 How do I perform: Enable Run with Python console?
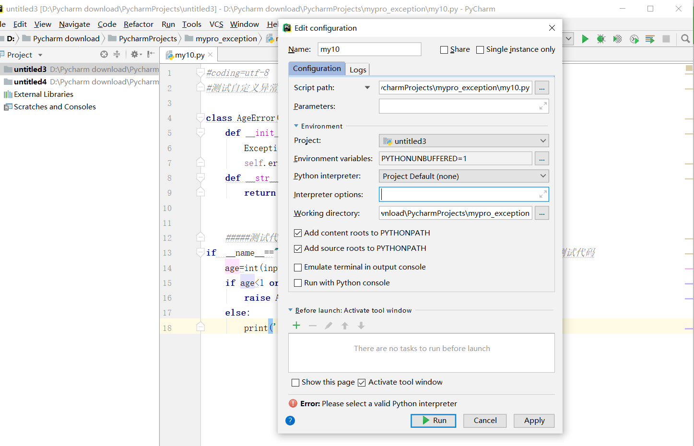click(298, 283)
